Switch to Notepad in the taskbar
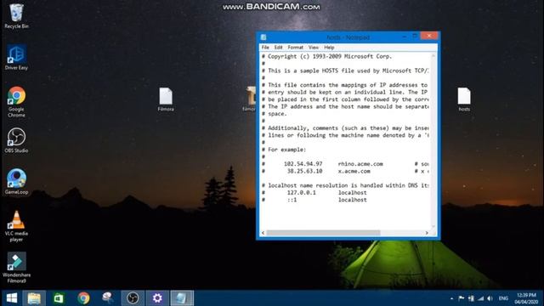The width and height of the screenshot is (544, 306). tap(182, 298)
